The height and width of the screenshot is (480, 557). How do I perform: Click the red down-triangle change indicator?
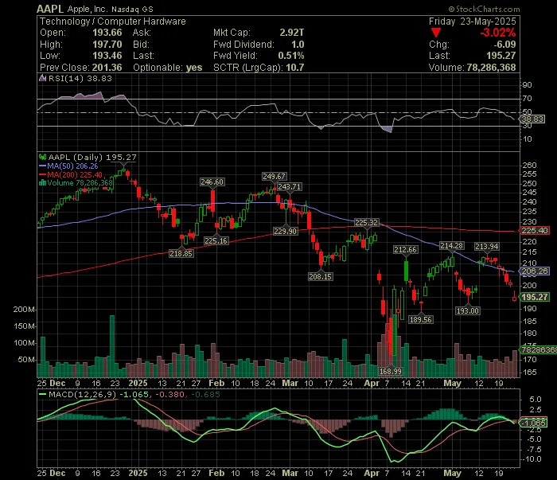click(436, 33)
